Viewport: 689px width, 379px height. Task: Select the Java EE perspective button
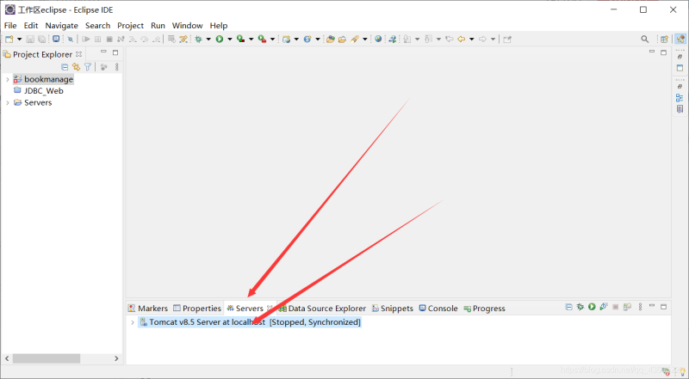680,39
